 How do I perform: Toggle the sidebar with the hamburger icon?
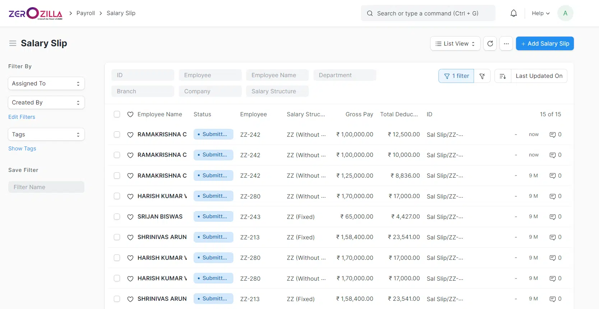coord(13,43)
